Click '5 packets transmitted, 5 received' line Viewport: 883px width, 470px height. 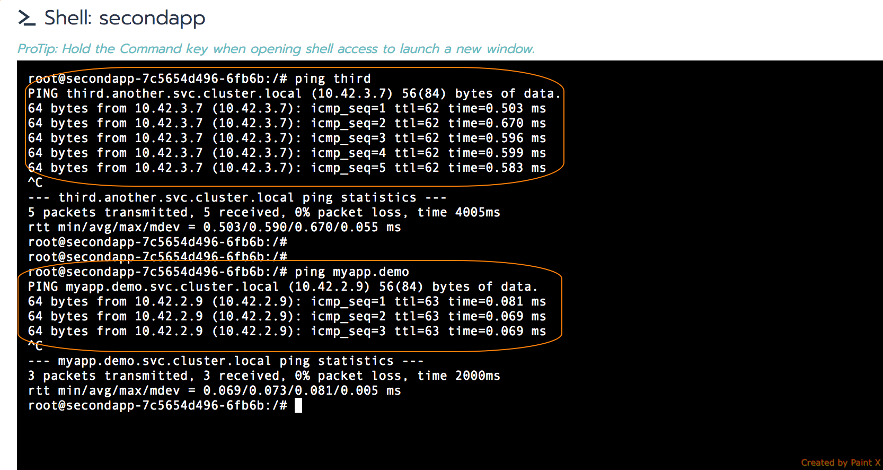[x=264, y=212]
